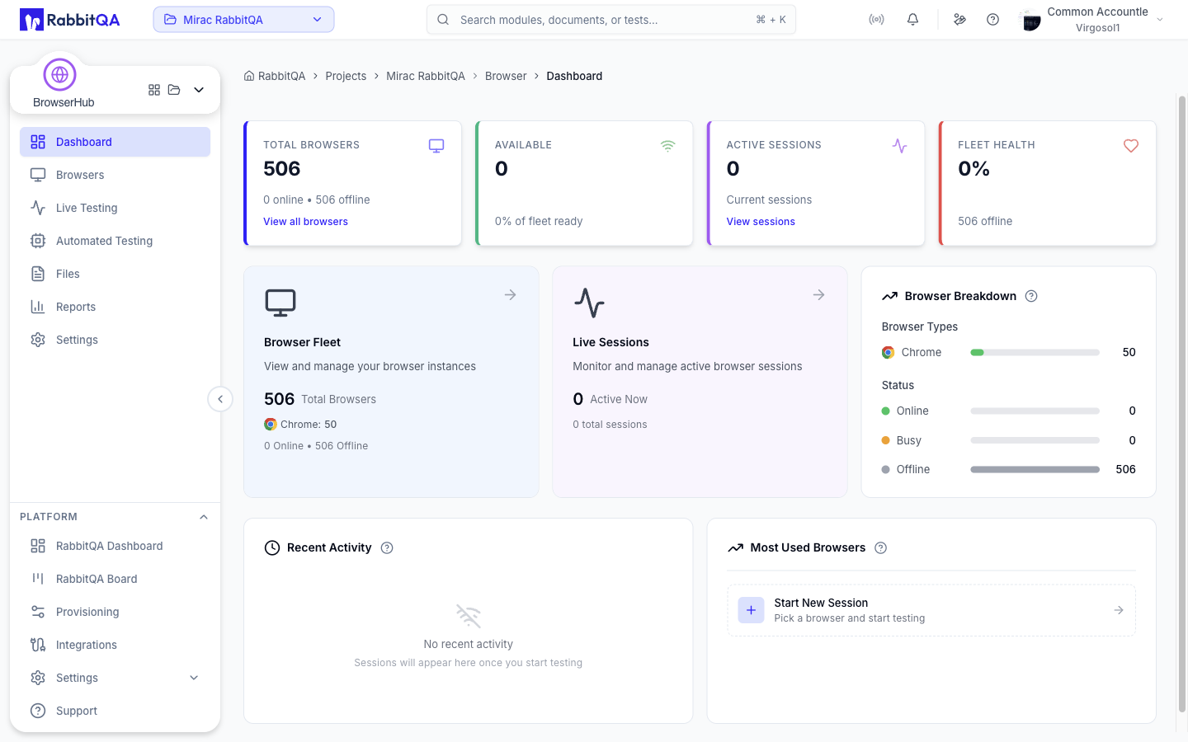Click the monitor icon on Total Browsers card
The width and height of the screenshot is (1188, 742).
coord(436,146)
